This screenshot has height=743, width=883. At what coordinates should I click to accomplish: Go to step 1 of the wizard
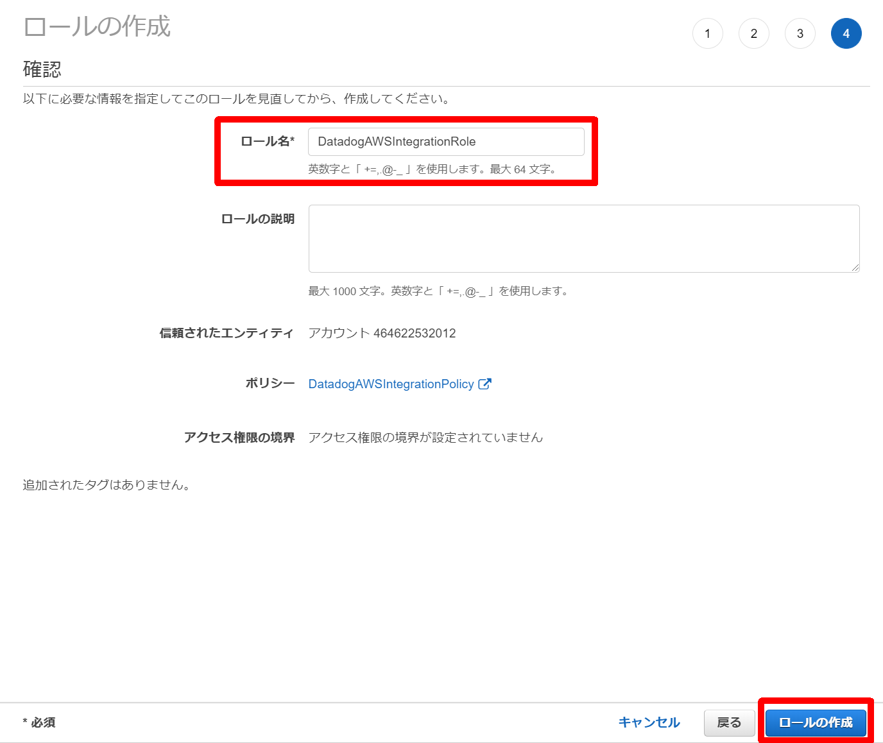708,33
